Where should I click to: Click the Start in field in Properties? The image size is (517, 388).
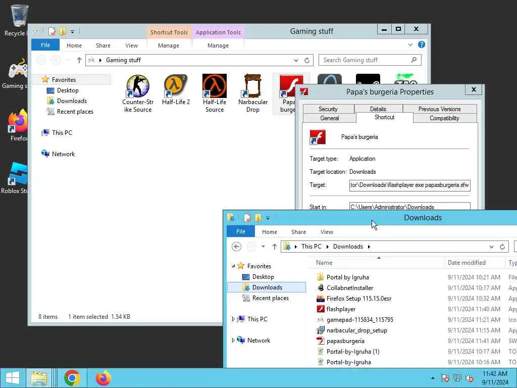pos(409,207)
